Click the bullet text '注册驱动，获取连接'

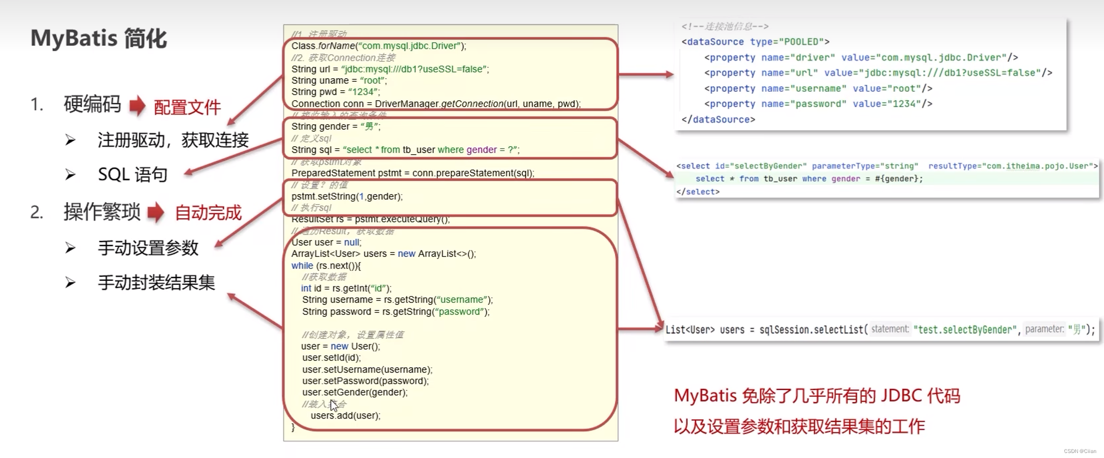[x=173, y=140]
